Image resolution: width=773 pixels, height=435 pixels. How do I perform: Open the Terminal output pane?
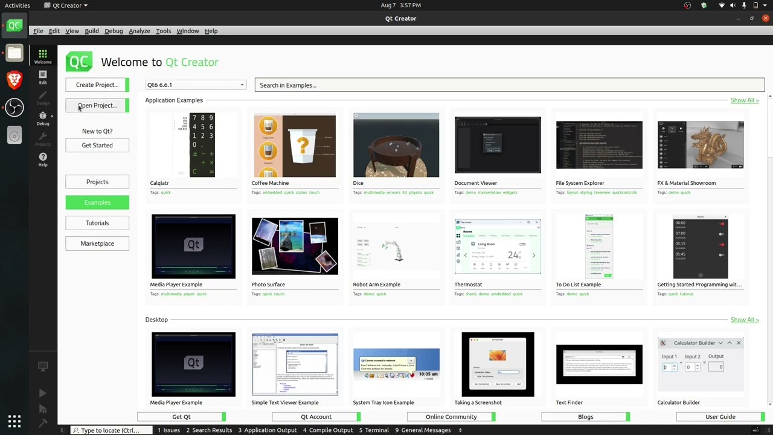coord(374,430)
